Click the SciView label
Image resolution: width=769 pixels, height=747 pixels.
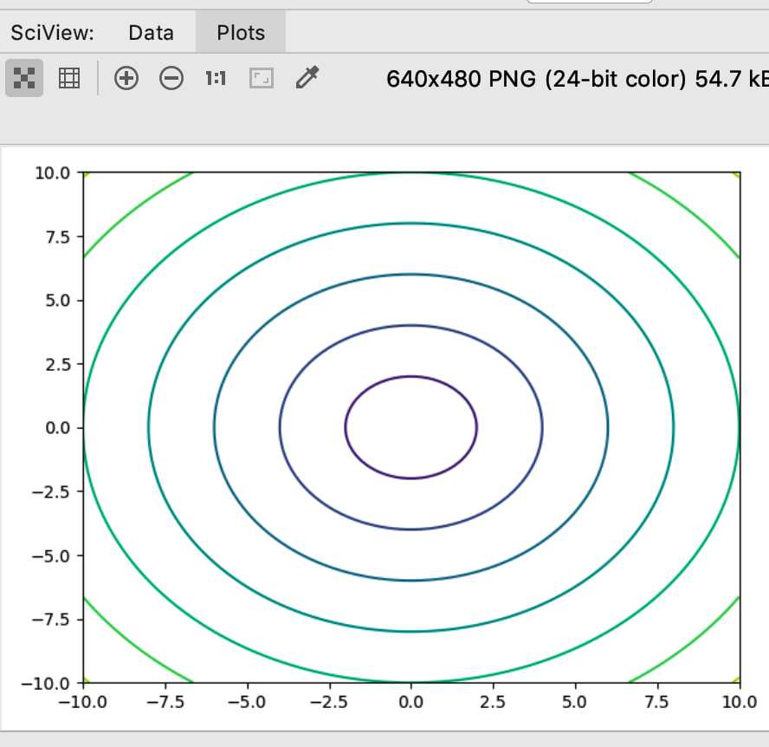53,33
